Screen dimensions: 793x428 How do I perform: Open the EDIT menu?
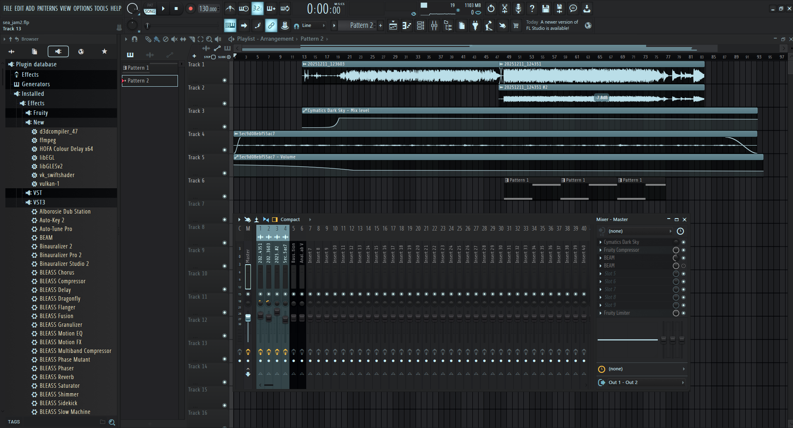click(19, 8)
